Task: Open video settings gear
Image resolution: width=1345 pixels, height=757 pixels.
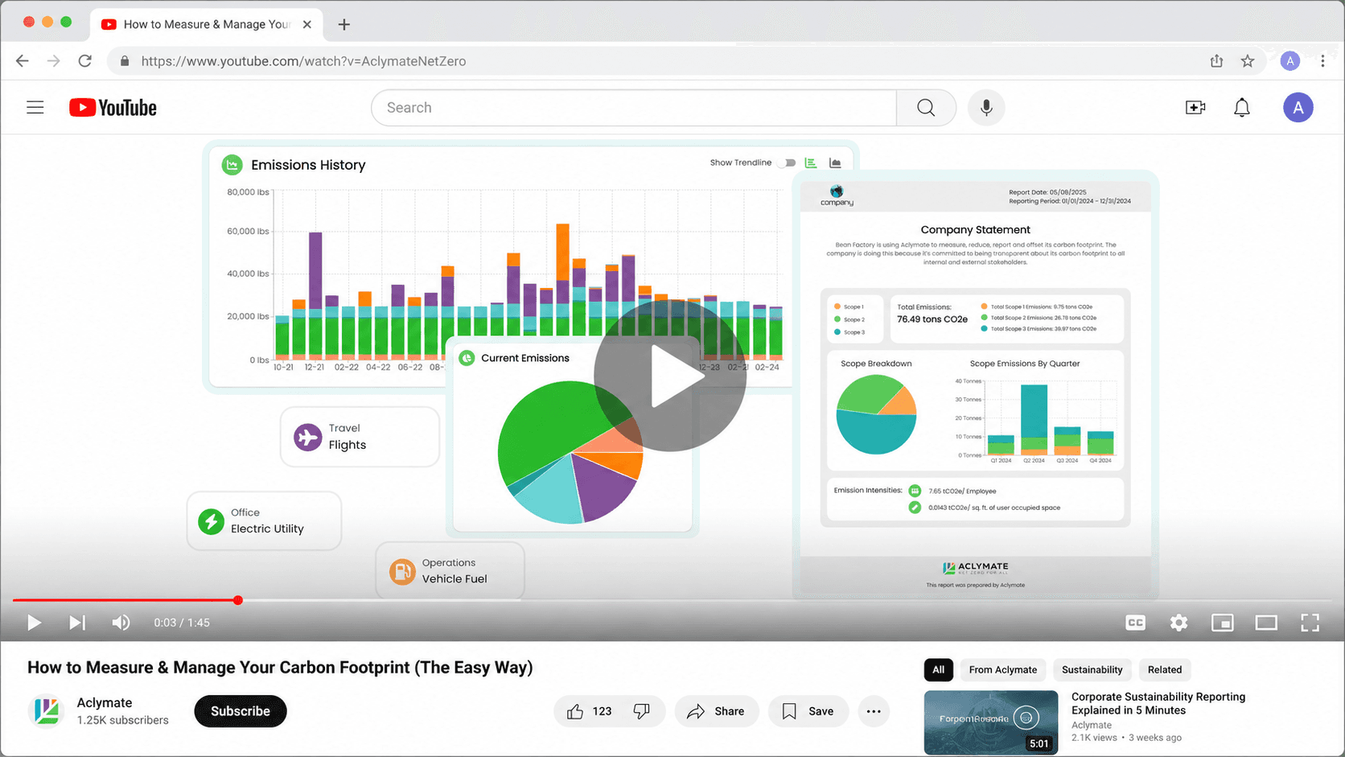Action: coord(1178,623)
